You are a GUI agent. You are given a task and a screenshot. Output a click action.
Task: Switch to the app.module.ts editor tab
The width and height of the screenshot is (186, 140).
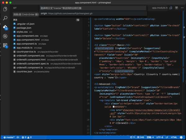point(160,8)
